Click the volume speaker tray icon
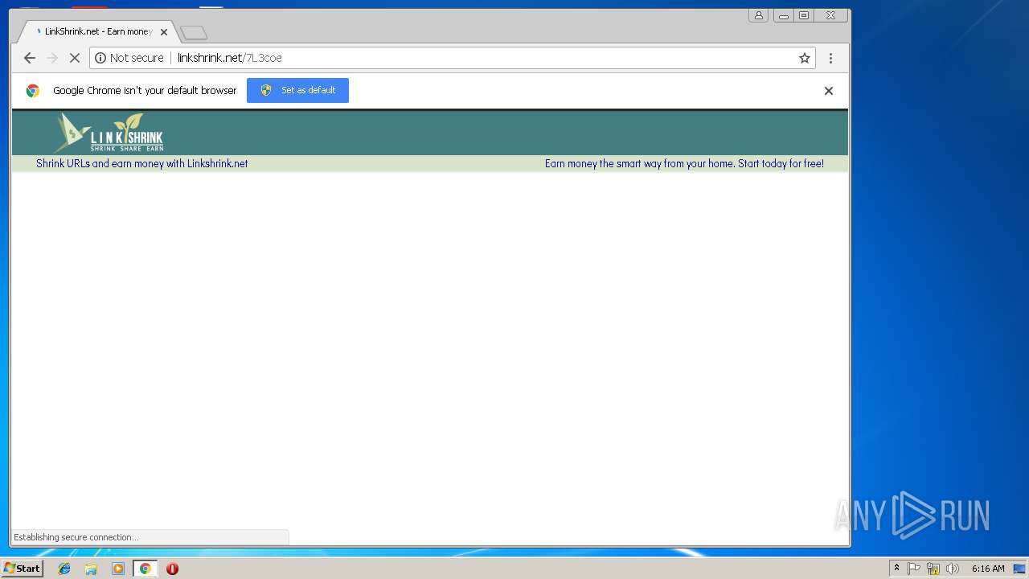This screenshot has height=579, width=1029. pos(953,569)
